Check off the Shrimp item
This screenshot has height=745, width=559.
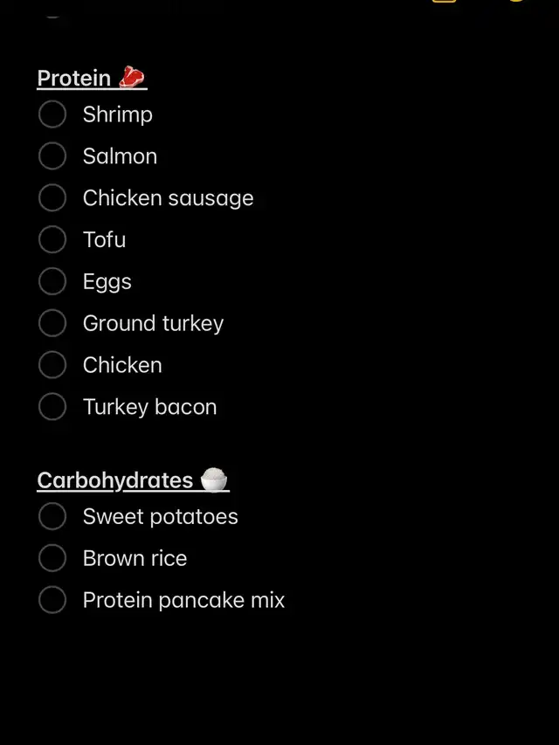pyautogui.click(x=52, y=114)
